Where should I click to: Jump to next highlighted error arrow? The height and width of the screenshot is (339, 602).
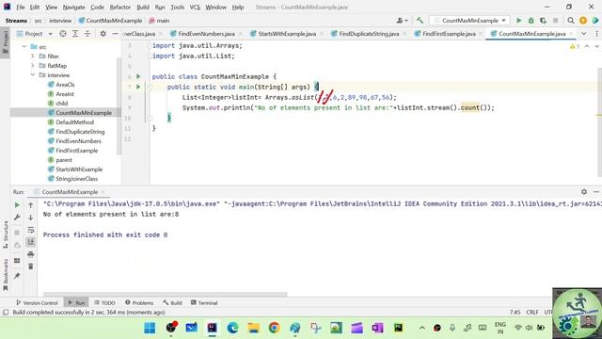click(596, 46)
